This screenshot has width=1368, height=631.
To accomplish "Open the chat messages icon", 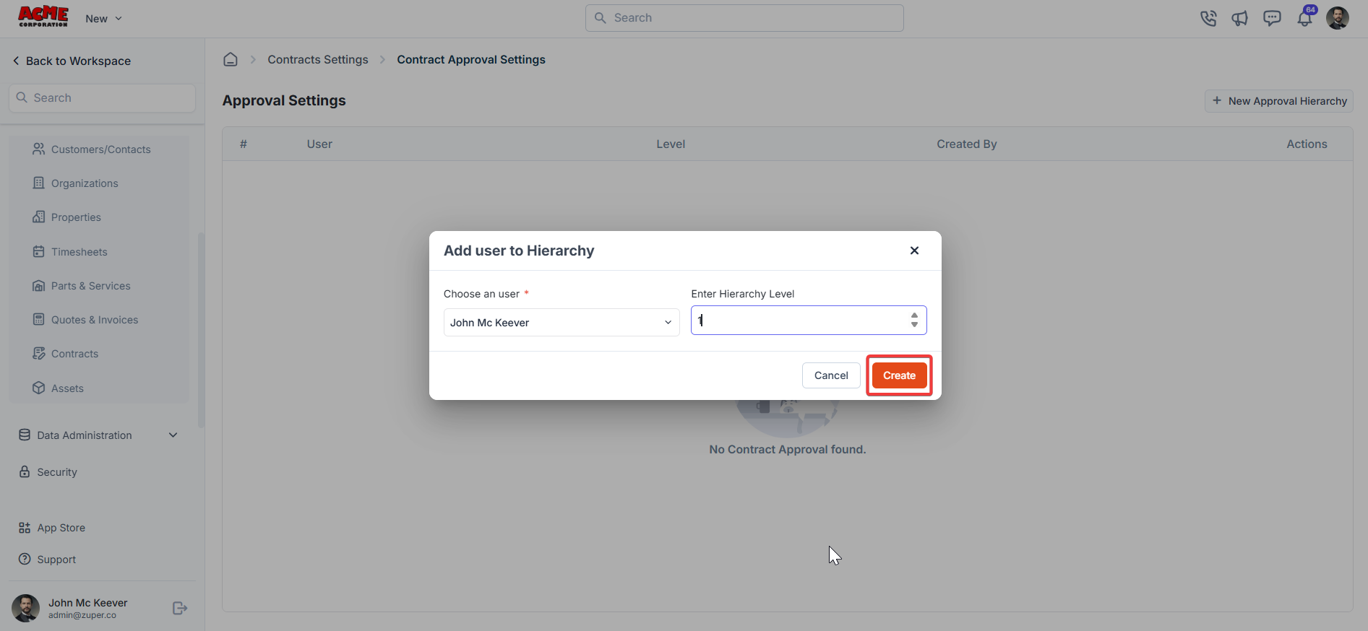I will 1272,19.
